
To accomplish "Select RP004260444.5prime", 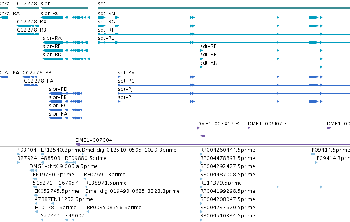I will click(228, 150).
